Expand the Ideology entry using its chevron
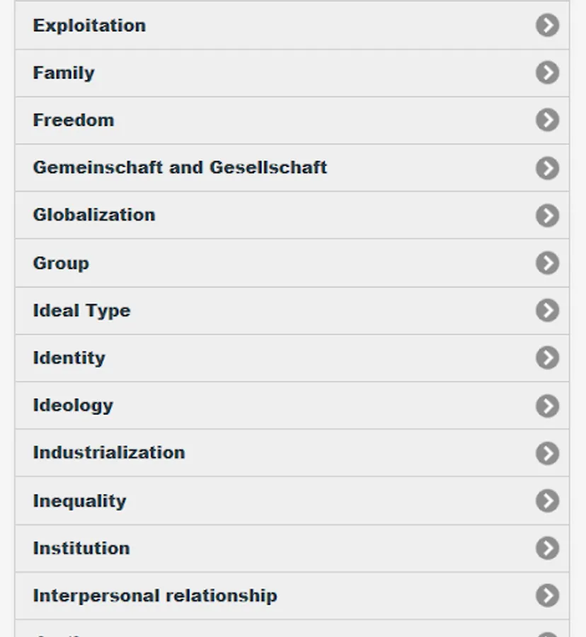Image resolution: width=586 pixels, height=637 pixels. pyautogui.click(x=547, y=406)
